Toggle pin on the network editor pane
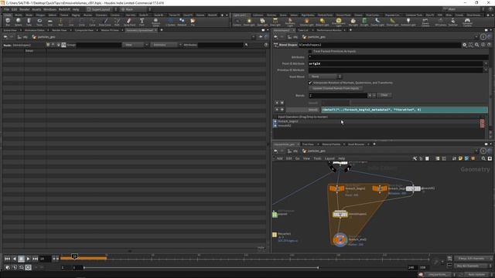The width and height of the screenshot is (495, 278). click(x=483, y=151)
